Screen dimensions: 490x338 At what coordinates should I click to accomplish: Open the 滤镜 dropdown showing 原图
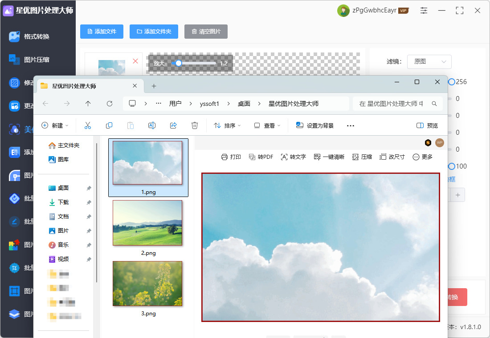[429, 62]
